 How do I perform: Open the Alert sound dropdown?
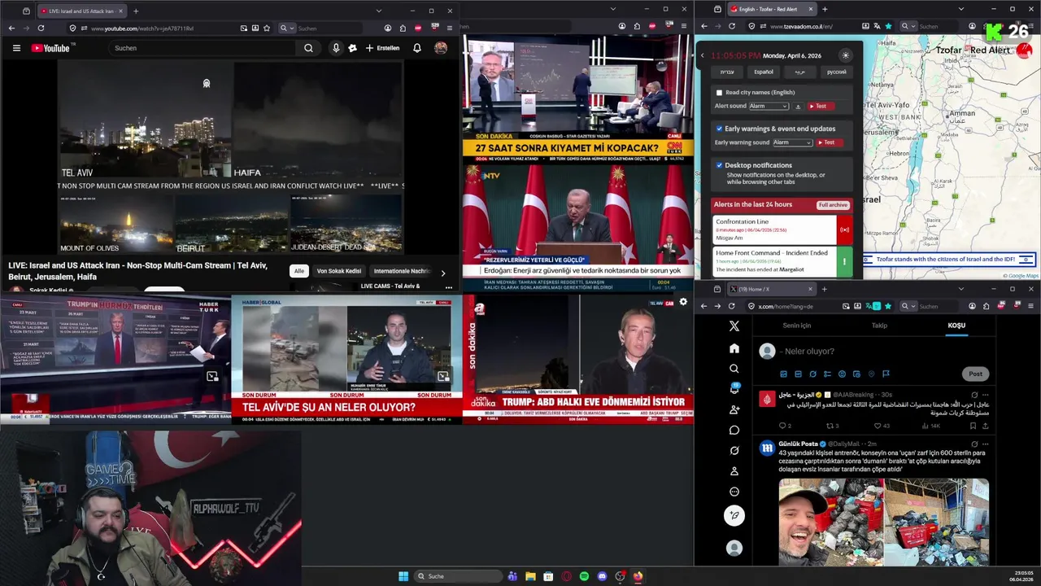click(x=769, y=106)
